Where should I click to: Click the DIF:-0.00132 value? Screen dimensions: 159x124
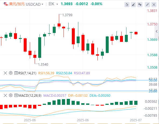coord(78,95)
